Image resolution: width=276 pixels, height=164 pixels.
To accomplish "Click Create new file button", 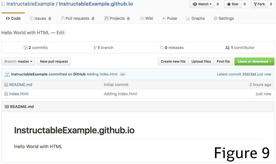I will (x=173, y=62).
